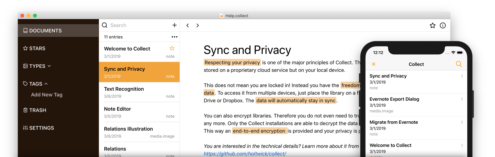
Task: Tap the orange close X on phone
Action: click(x=373, y=64)
